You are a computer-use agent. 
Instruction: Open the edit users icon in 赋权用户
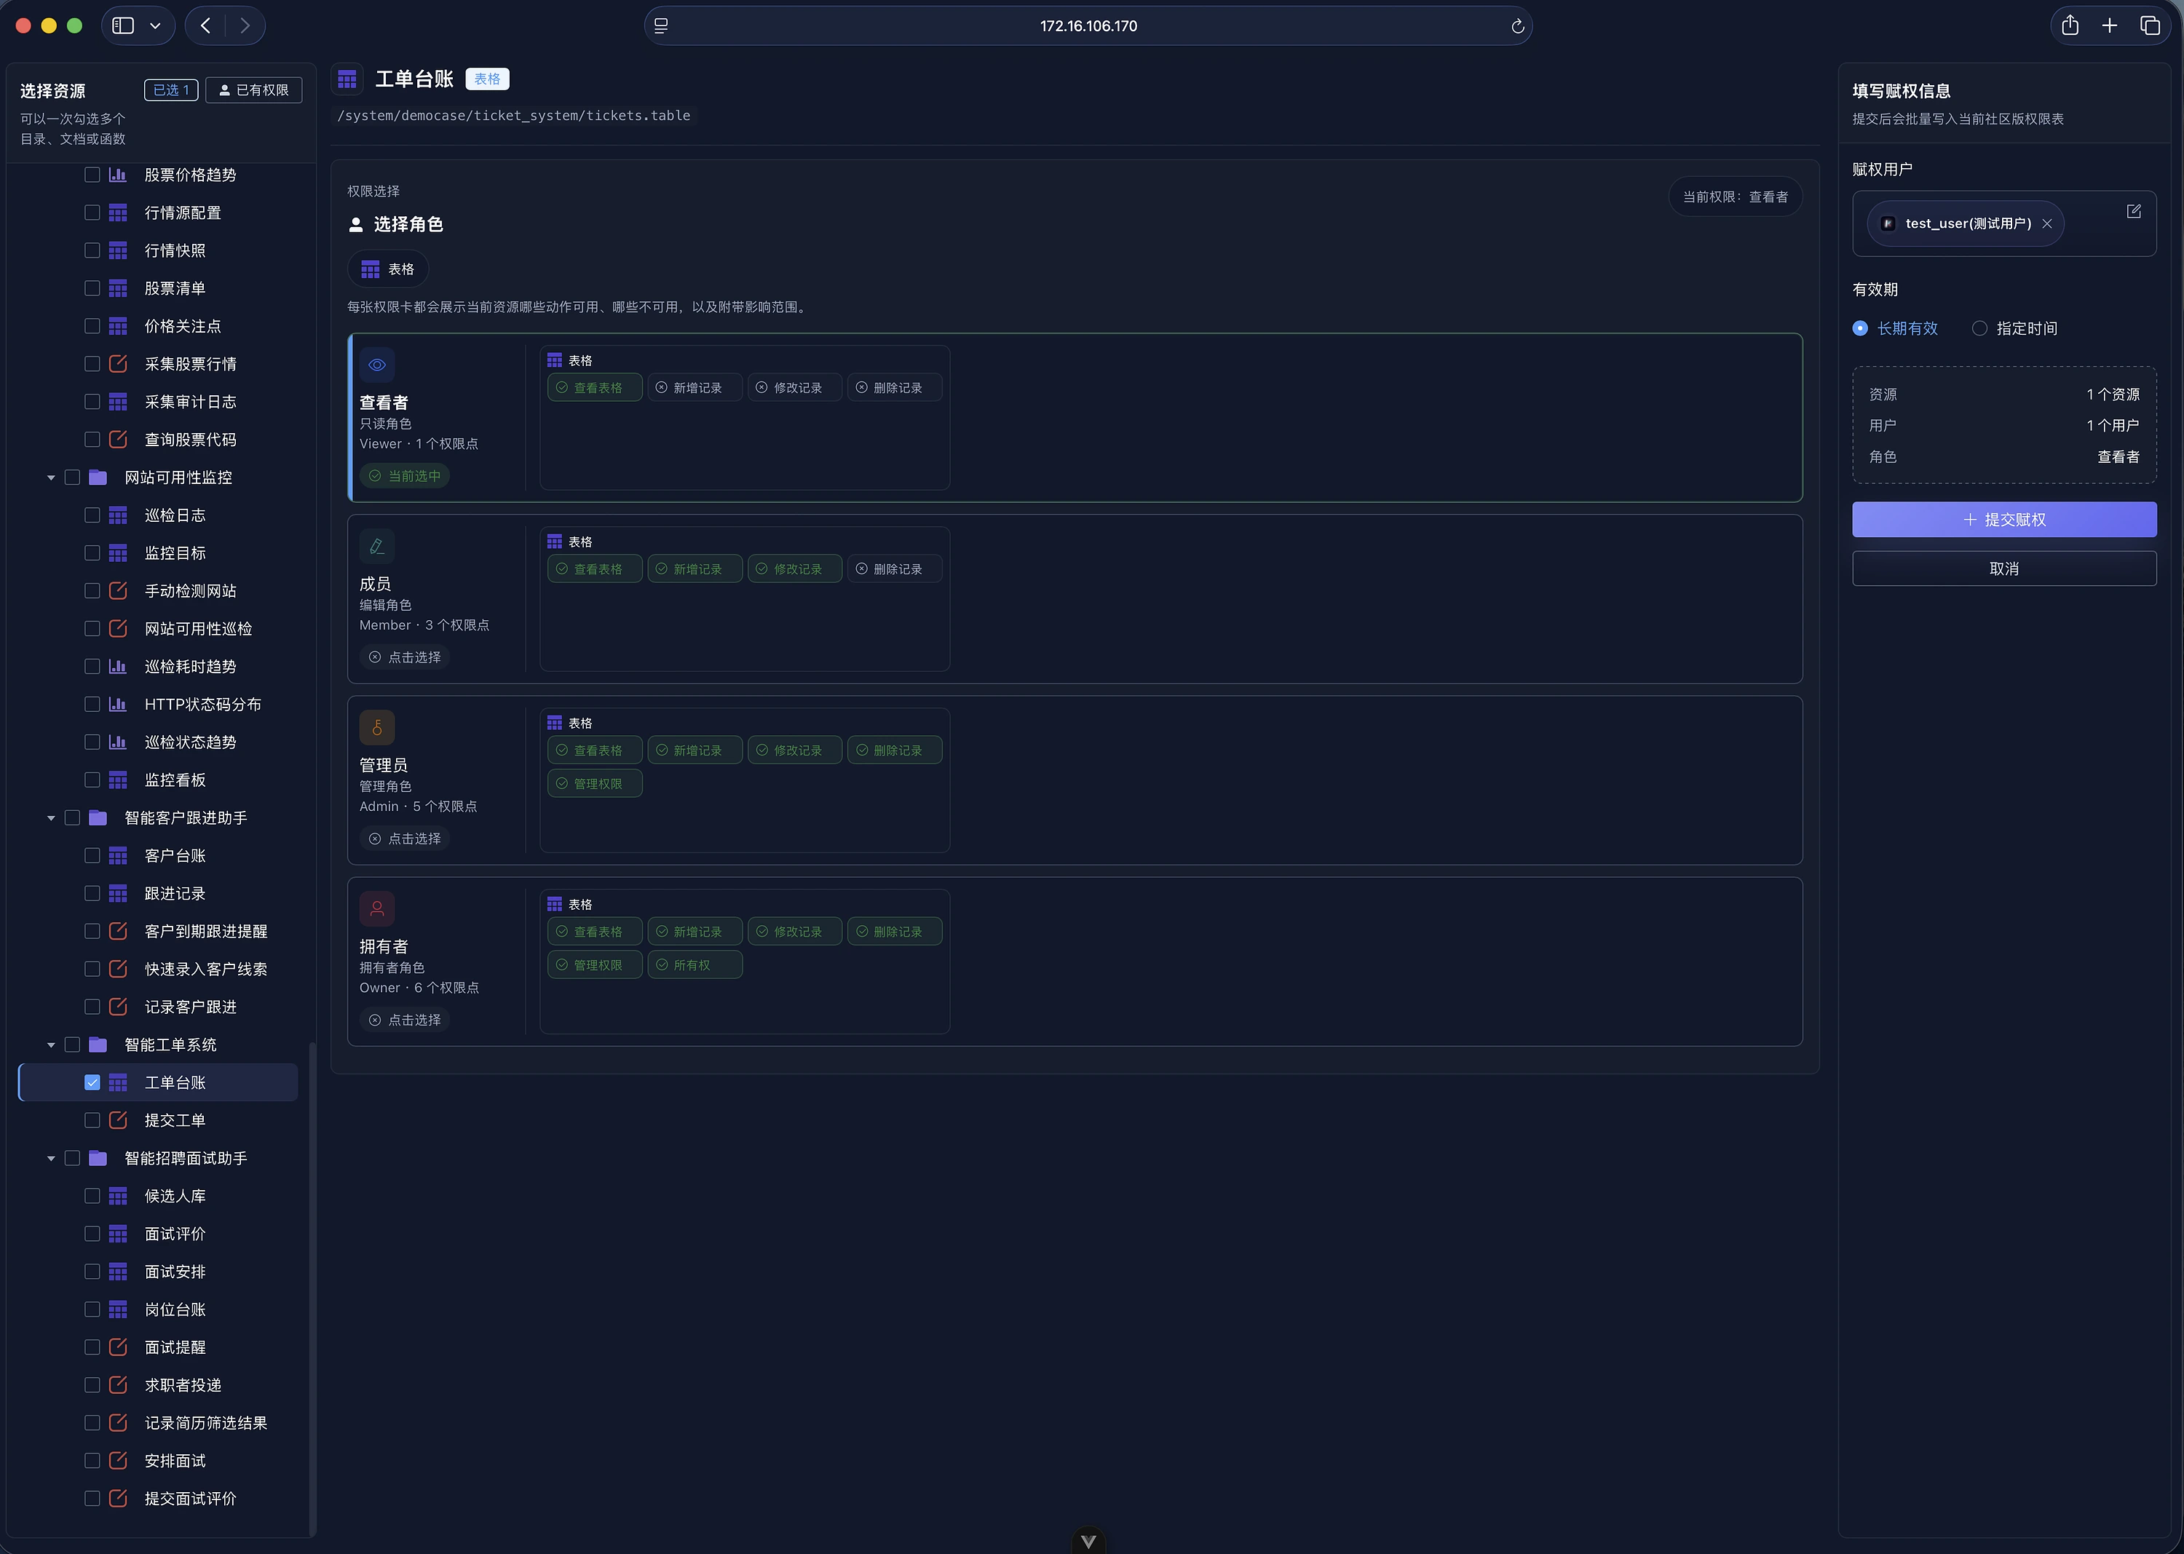click(2133, 212)
